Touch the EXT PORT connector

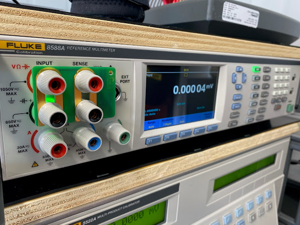pyautogui.click(x=118, y=92)
